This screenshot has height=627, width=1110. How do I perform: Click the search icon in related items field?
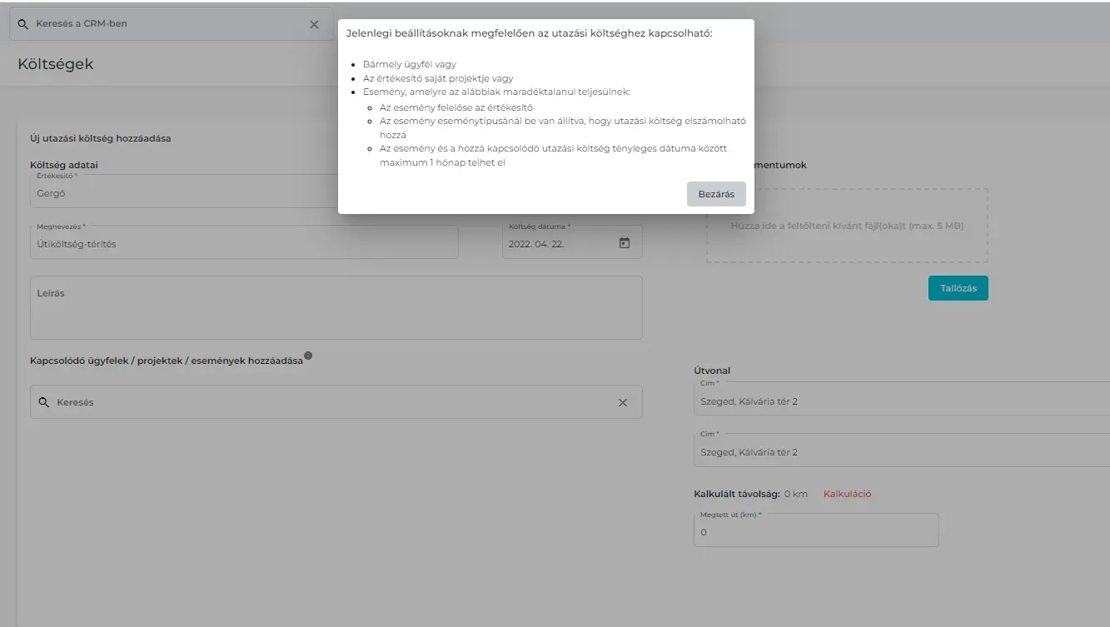[44, 402]
